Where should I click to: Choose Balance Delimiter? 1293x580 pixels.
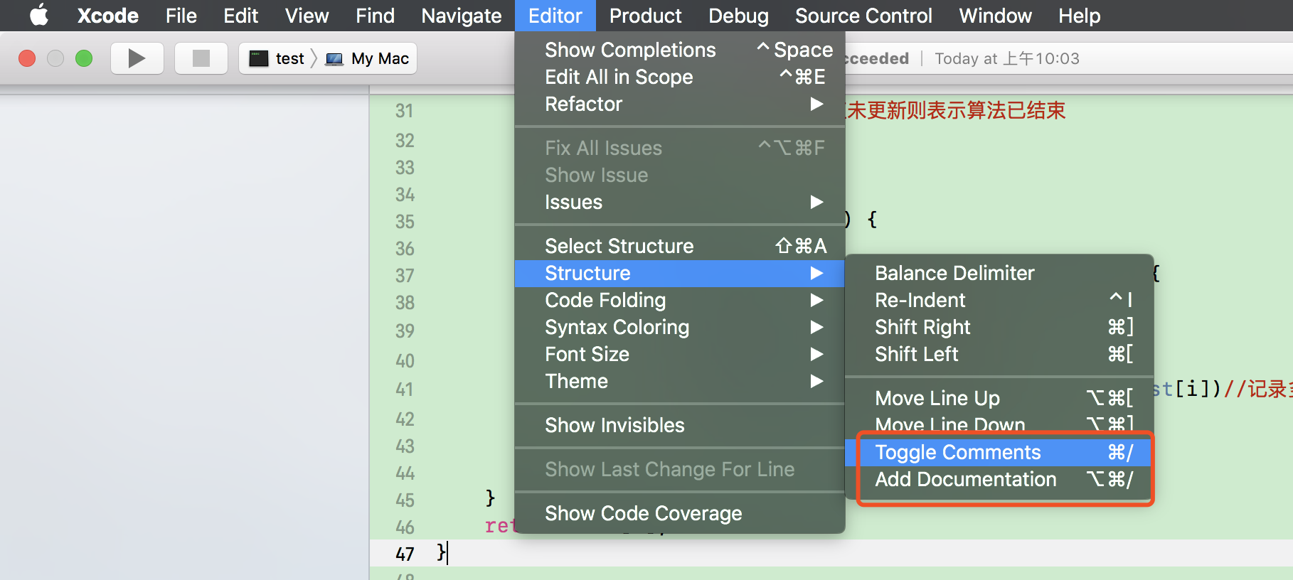[999, 273]
